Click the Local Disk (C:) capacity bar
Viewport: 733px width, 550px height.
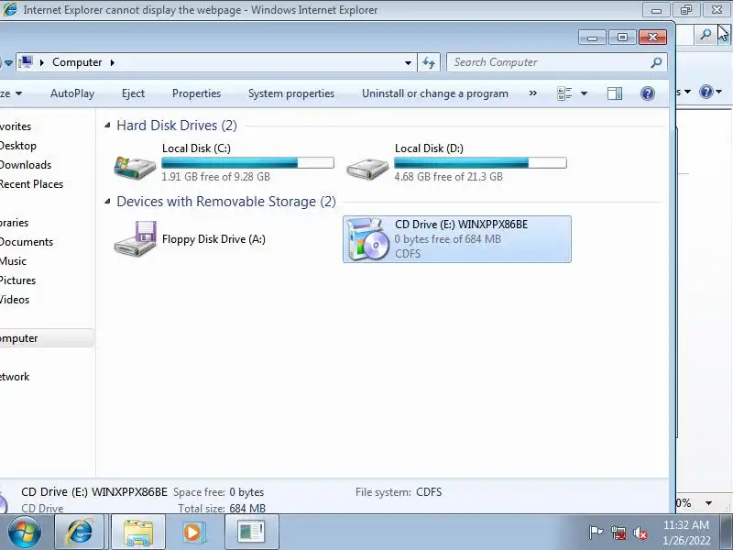click(247, 163)
